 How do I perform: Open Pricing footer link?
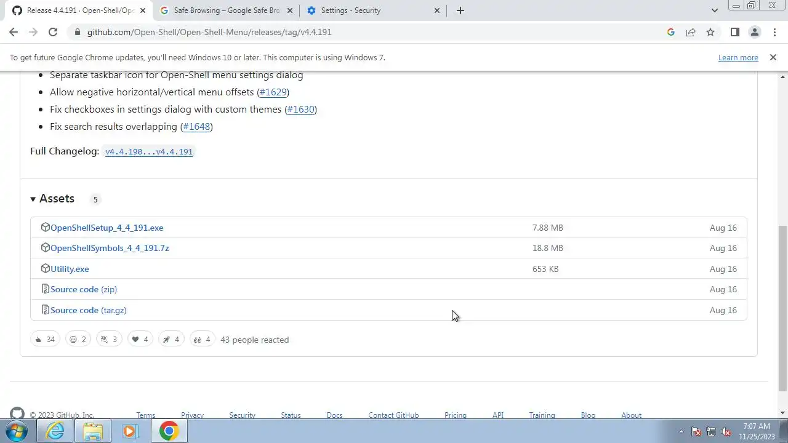click(456, 415)
